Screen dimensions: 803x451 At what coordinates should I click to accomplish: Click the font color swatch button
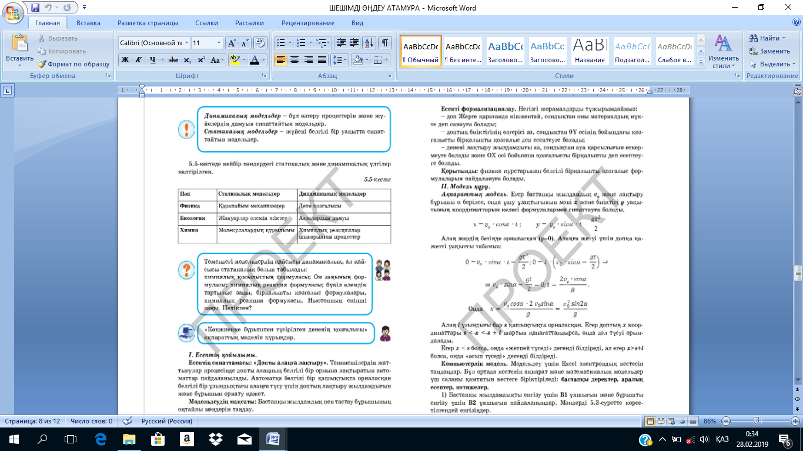click(x=255, y=60)
